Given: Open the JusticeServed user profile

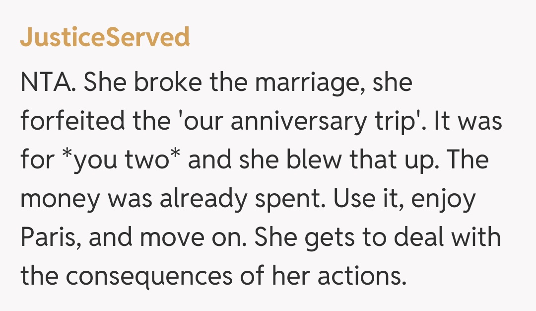Looking at the screenshot, I should 105,37.
